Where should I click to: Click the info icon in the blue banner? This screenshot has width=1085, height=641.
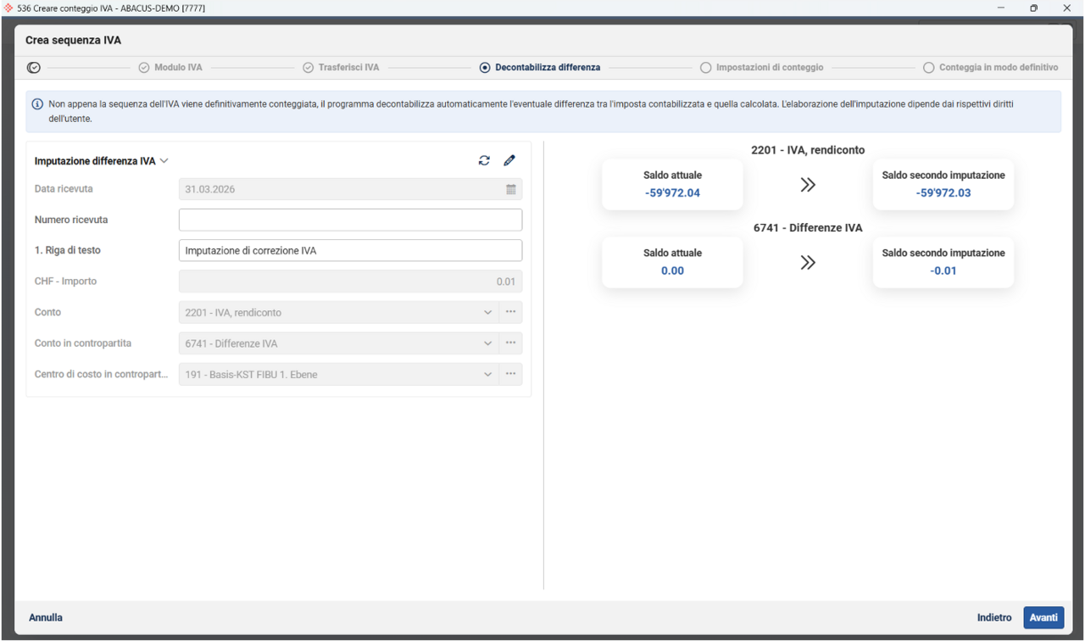click(x=37, y=104)
